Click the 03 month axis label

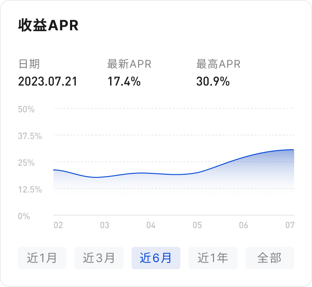coord(104,225)
